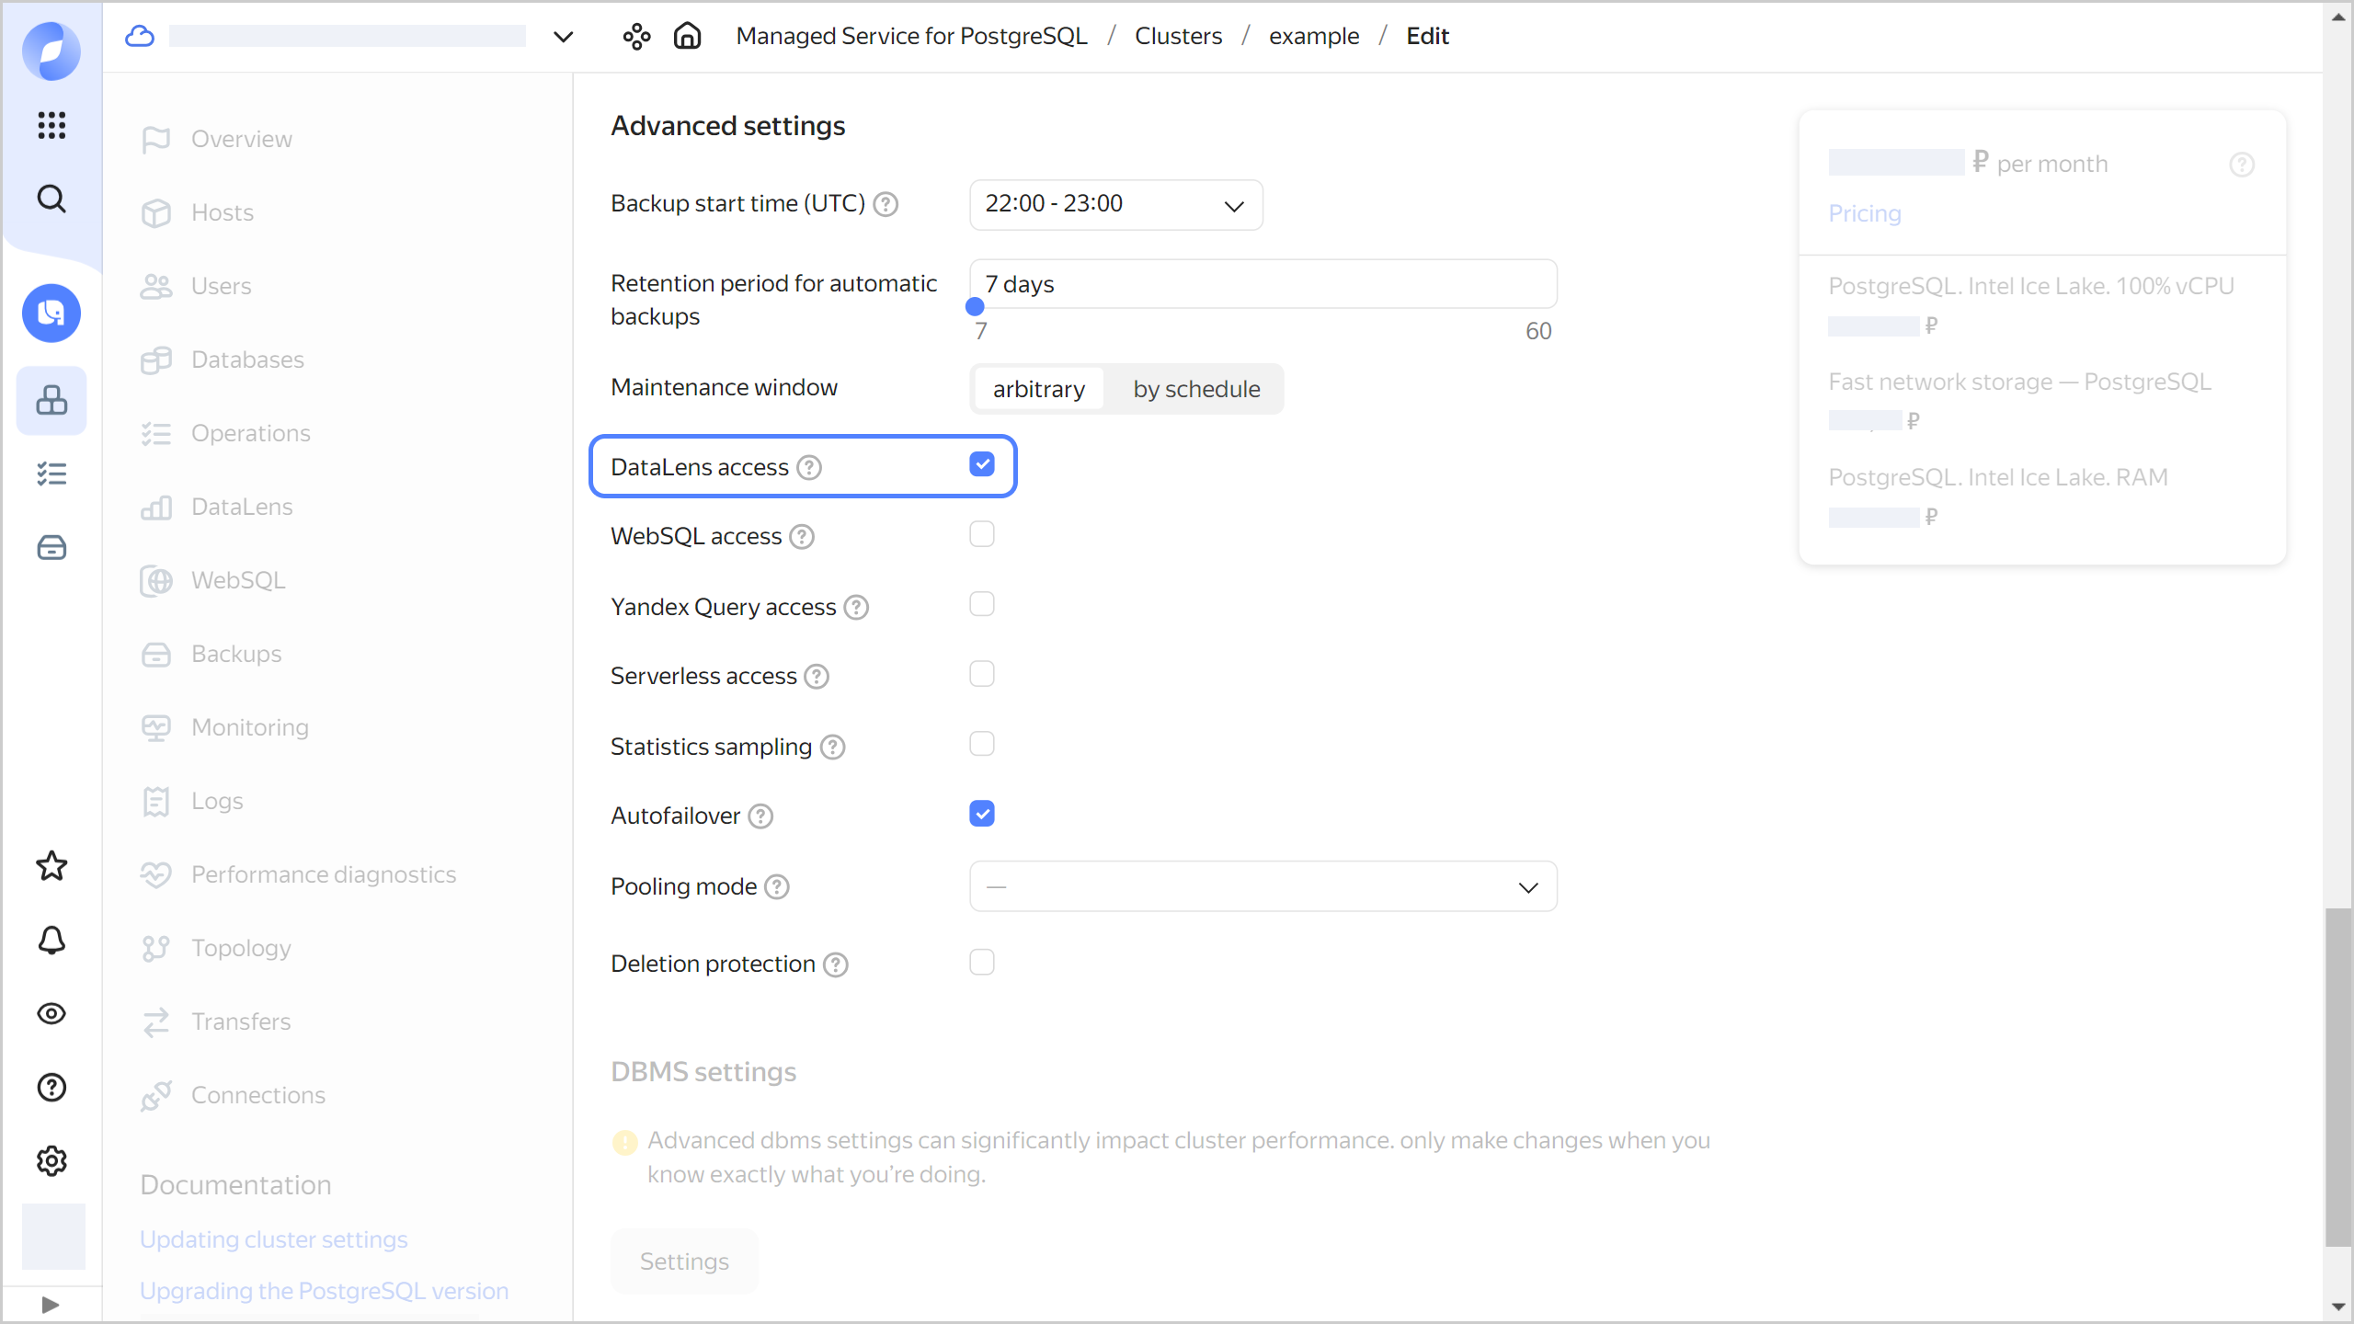The height and width of the screenshot is (1324, 2354).
Task: Click the DBMS Settings button
Action: tap(684, 1261)
